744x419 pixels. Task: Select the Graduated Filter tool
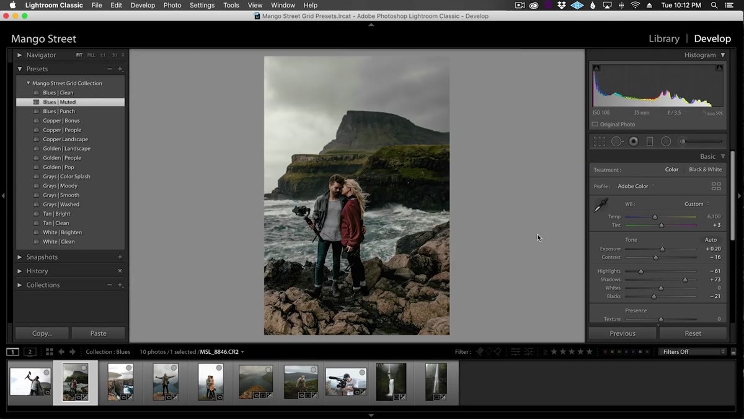(650, 141)
